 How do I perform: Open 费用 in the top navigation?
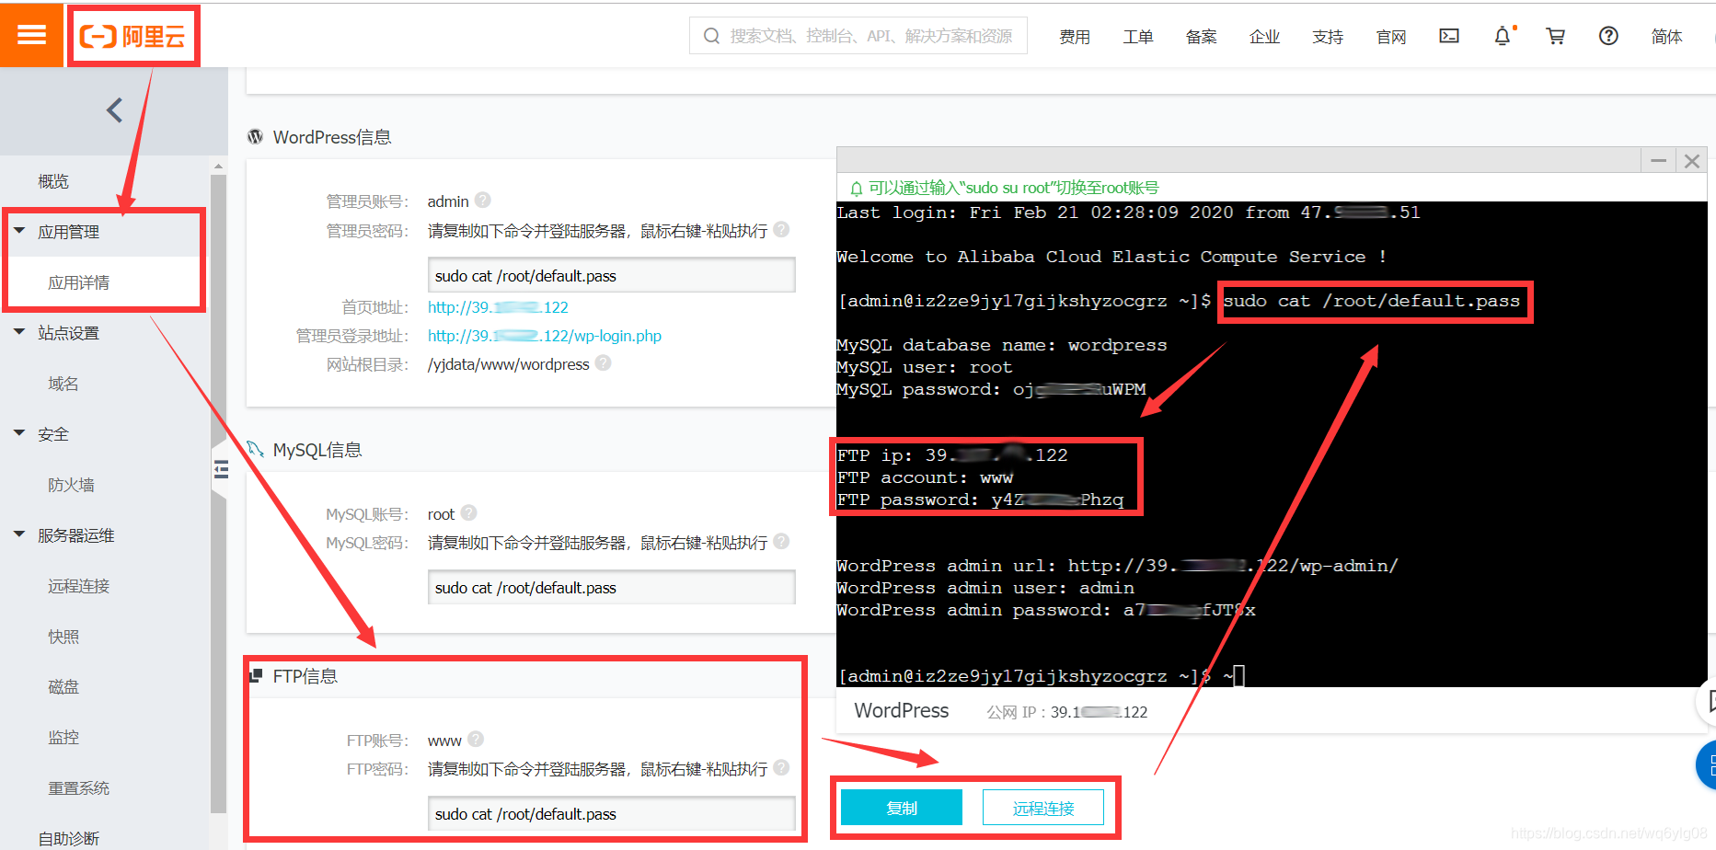pyautogui.click(x=1075, y=37)
